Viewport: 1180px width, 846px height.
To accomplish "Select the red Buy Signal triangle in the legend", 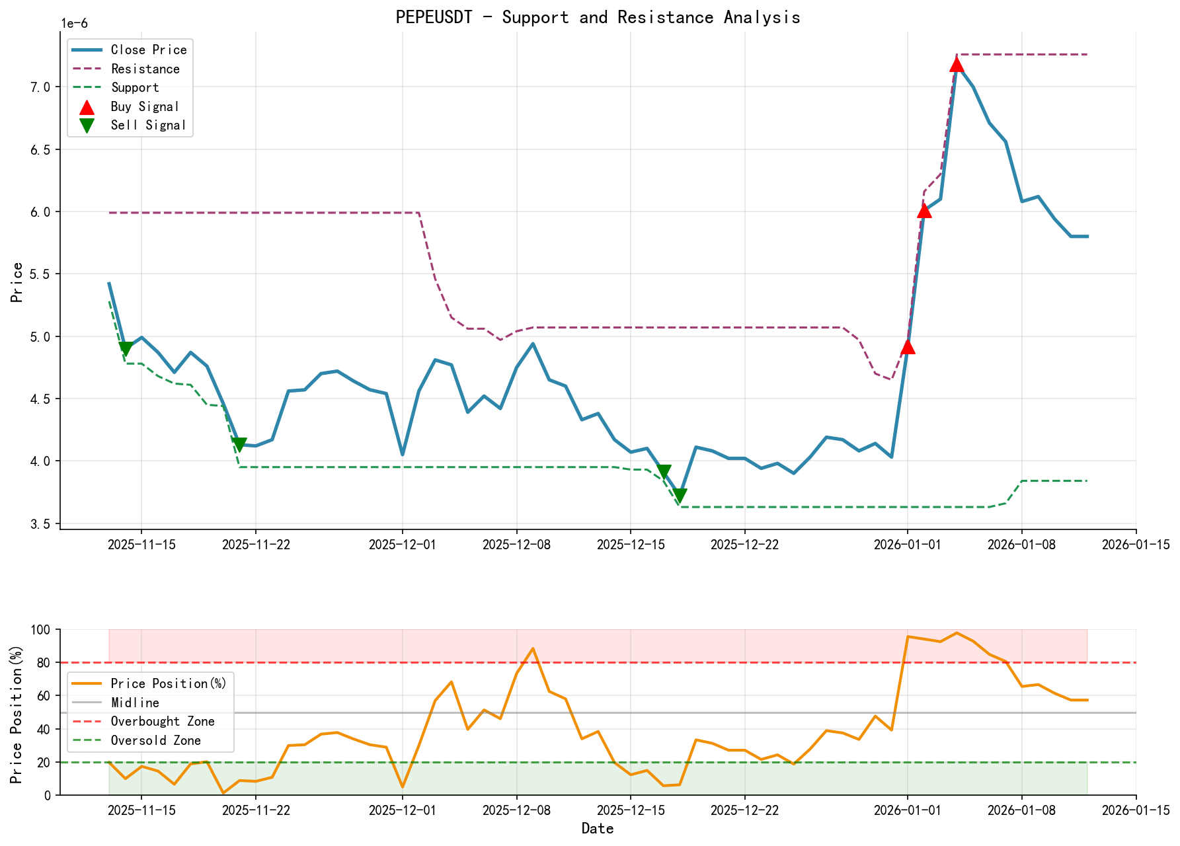I will click(86, 106).
